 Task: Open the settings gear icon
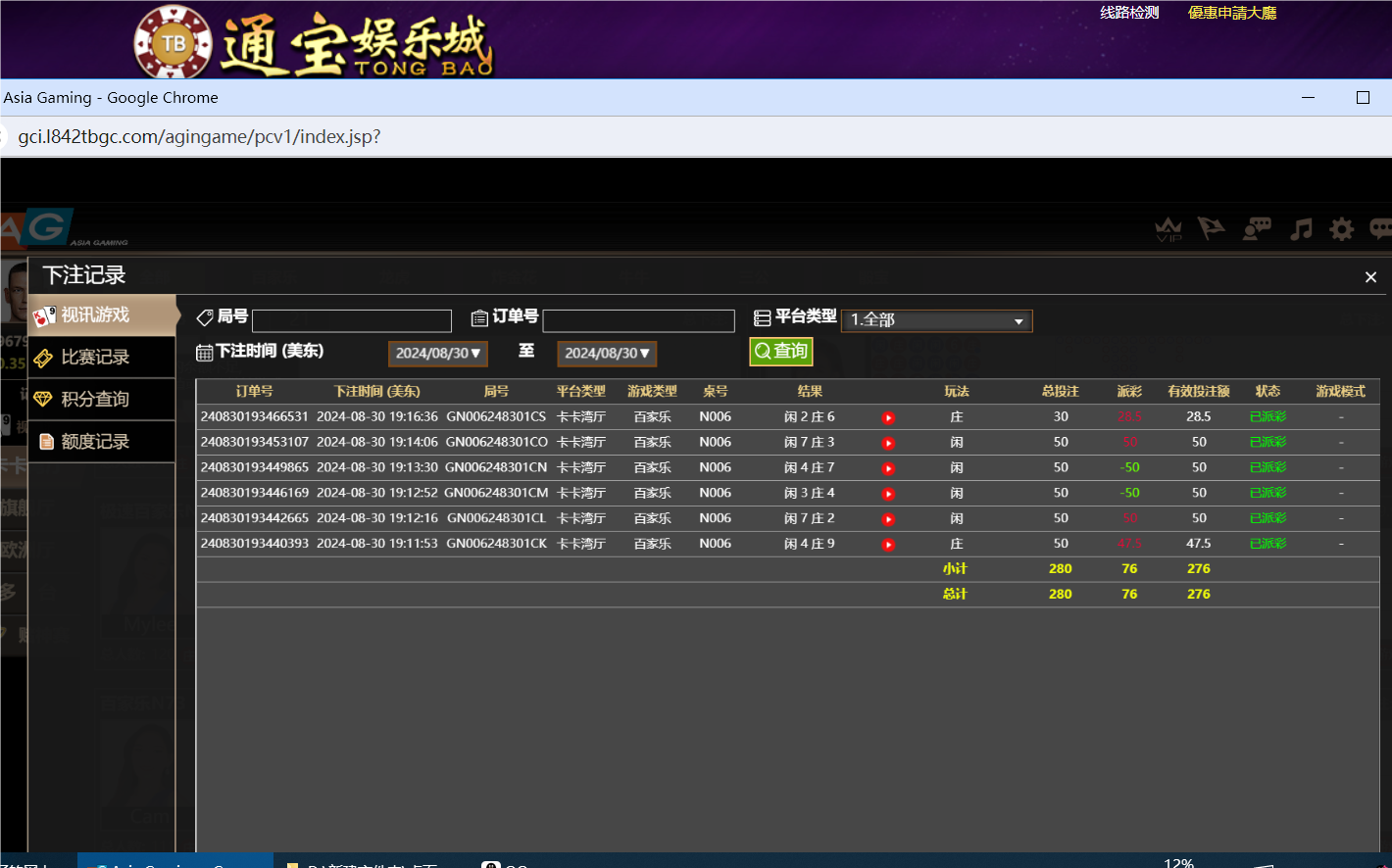[1341, 229]
